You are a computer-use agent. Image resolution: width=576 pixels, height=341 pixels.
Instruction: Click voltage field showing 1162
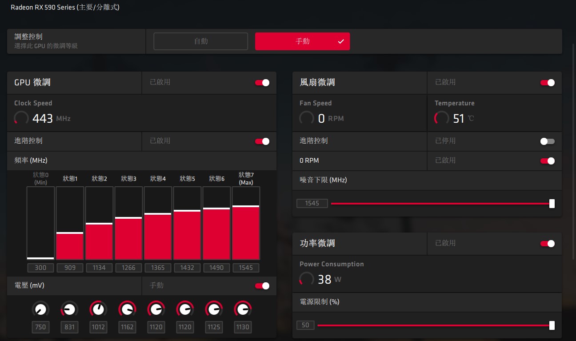127,327
